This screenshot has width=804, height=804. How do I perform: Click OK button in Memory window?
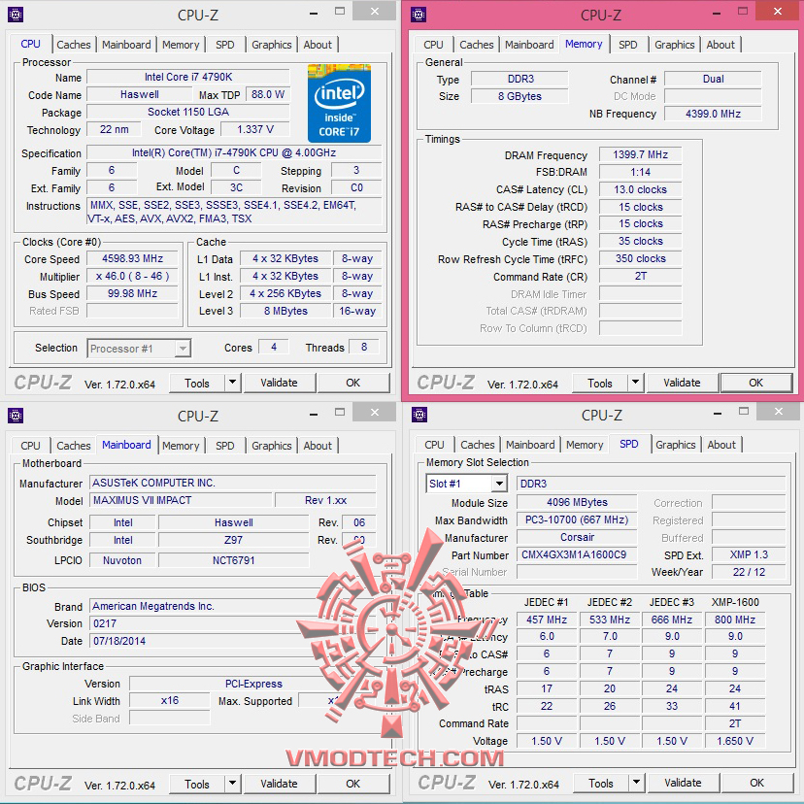755,383
